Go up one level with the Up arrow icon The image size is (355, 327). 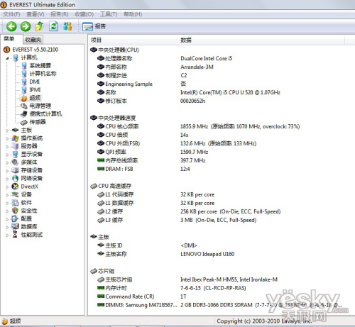pyautogui.click(x=40, y=26)
